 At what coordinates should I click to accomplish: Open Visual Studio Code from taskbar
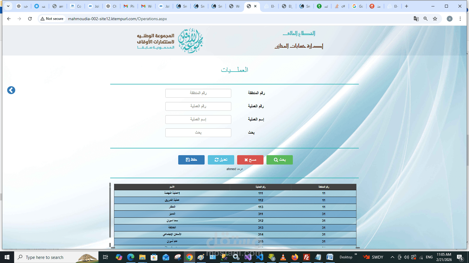260,257
